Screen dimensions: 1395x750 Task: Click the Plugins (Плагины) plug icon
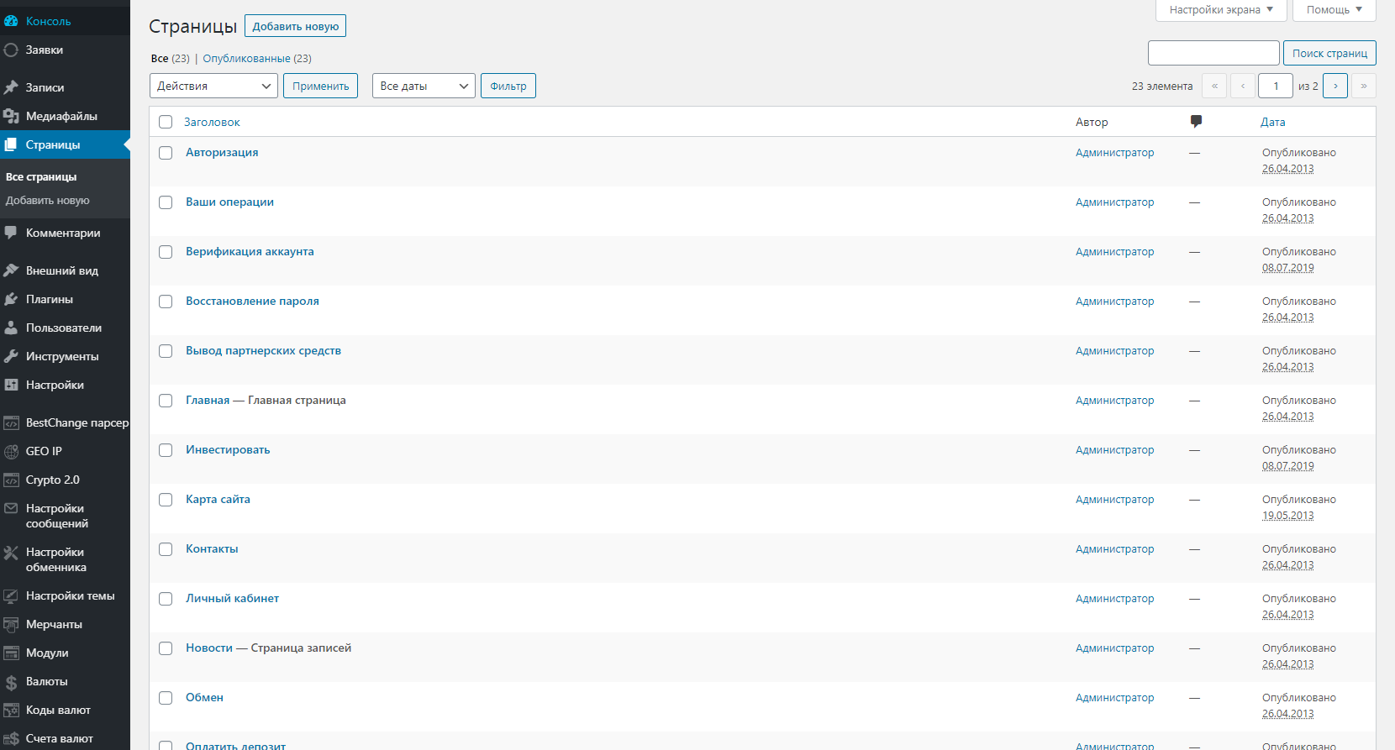click(x=11, y=299)
